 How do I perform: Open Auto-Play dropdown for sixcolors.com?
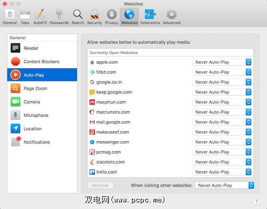point(222,162)
